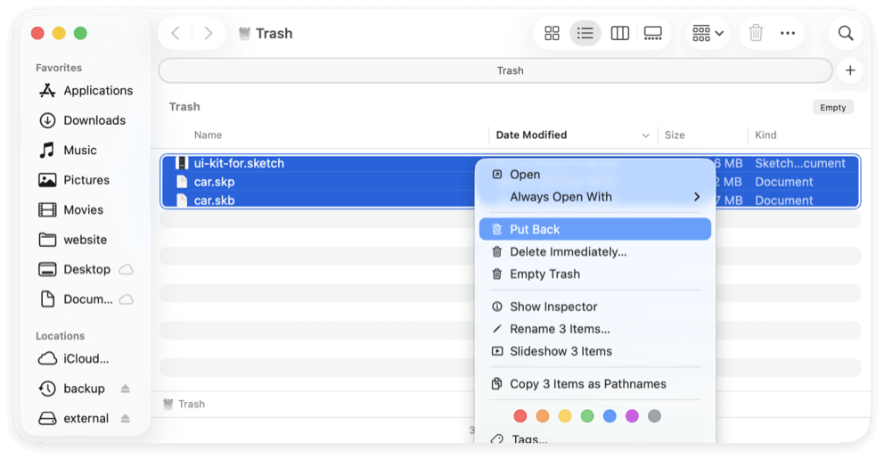Click the window title Trash icon
The image size is (884, 459).
[x=244, y=33]
